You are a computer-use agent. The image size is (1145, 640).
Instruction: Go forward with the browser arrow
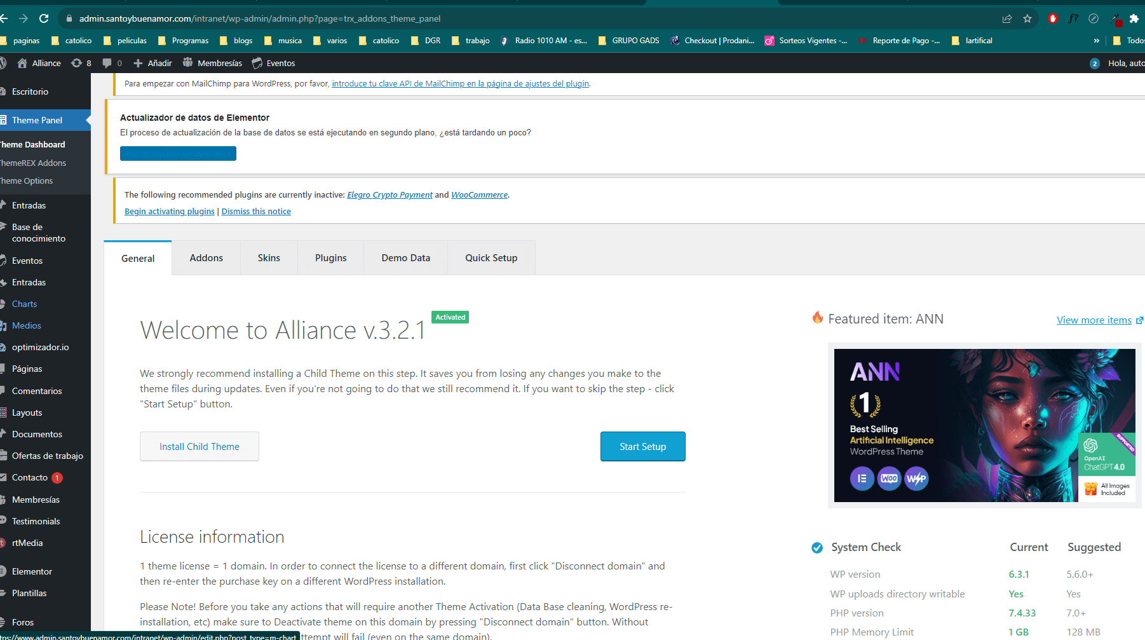24,18
